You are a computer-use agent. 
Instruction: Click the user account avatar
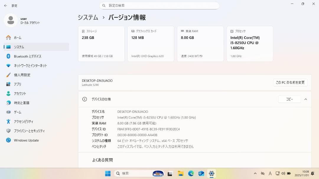tap(11, 20)
